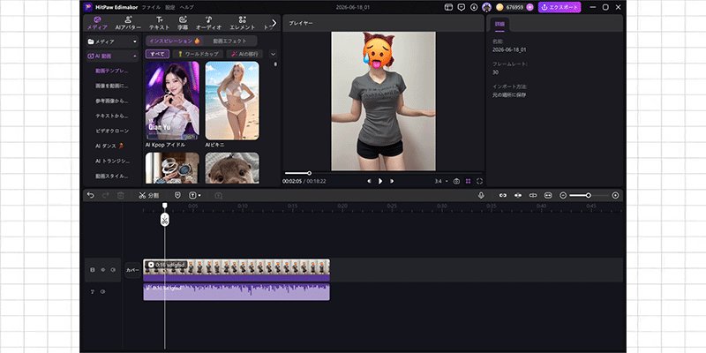
Task: Click the エクスポート export button
Action: [560, 7]
